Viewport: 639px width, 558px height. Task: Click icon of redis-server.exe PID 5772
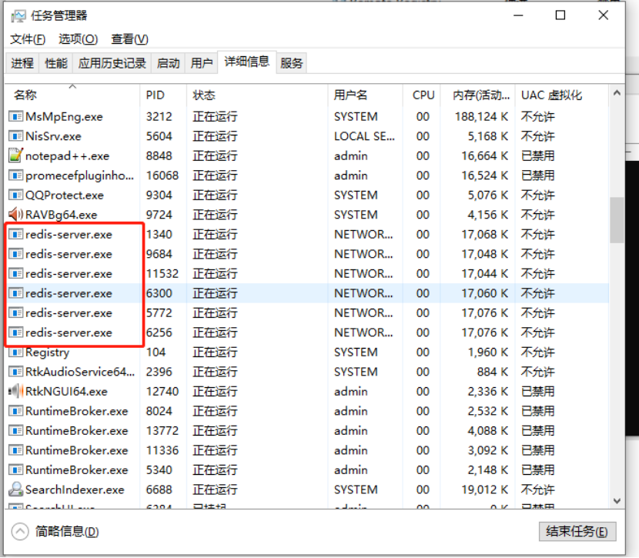point(15,312)
